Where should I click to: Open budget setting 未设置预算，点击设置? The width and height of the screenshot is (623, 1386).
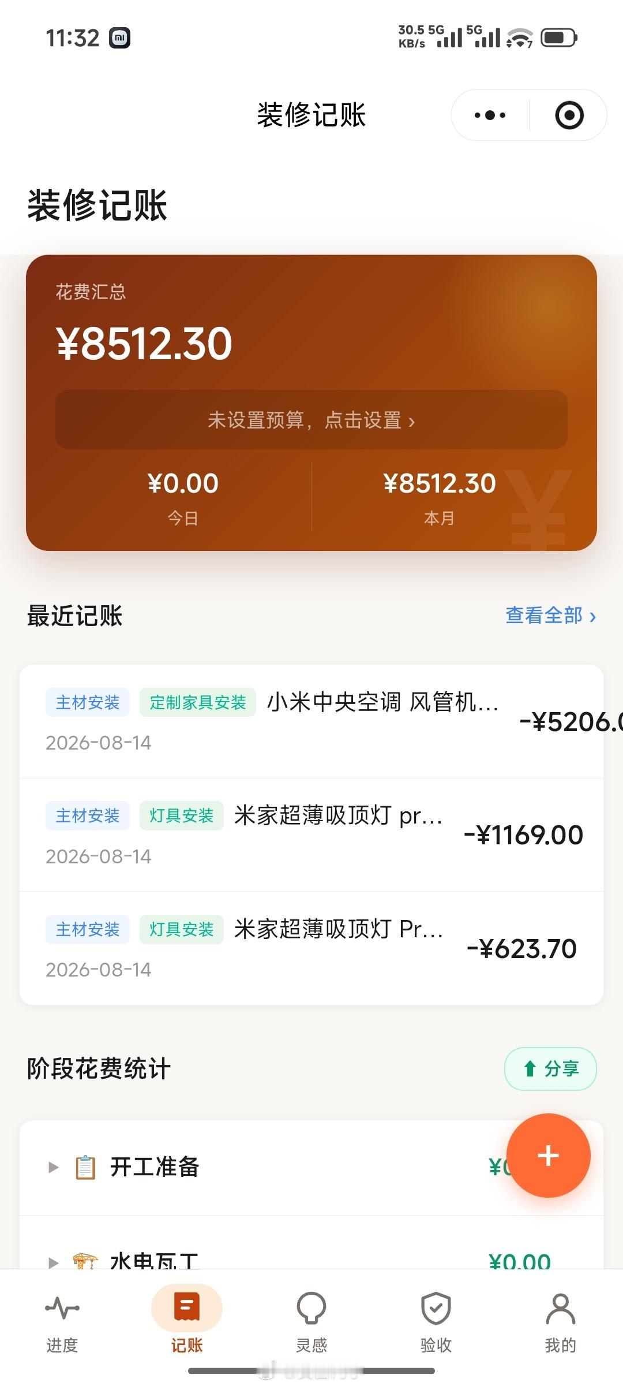coord(311,420)
